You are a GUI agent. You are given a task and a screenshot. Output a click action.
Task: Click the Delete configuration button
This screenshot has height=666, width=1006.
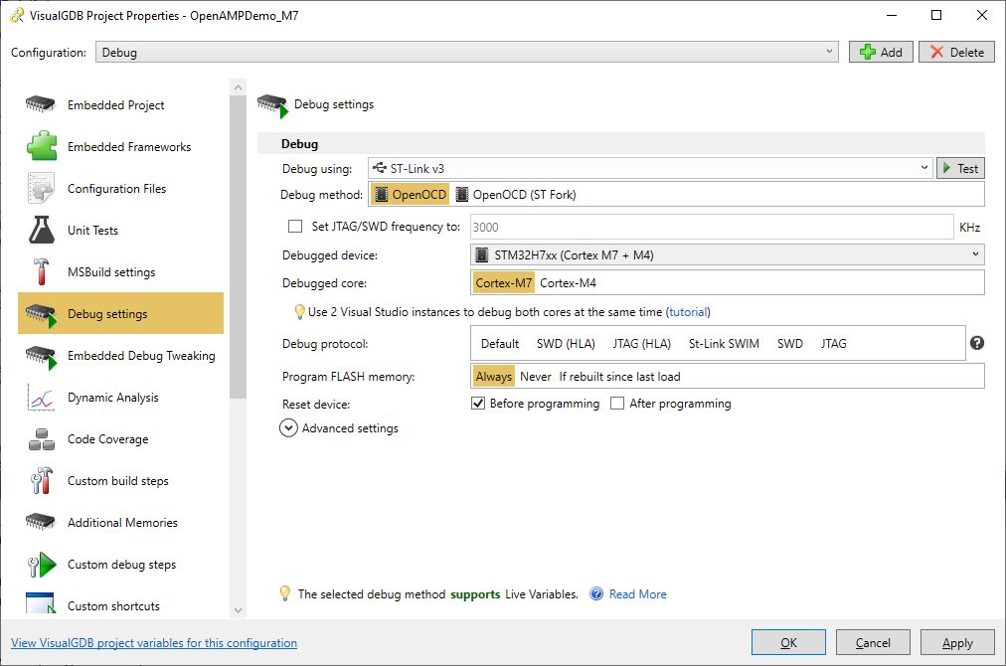coord(956,52)
